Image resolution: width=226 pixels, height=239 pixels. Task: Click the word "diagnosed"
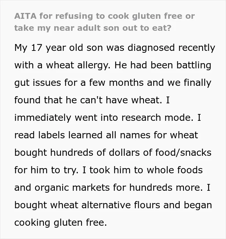pyautogui.click(x=151, y=48)
